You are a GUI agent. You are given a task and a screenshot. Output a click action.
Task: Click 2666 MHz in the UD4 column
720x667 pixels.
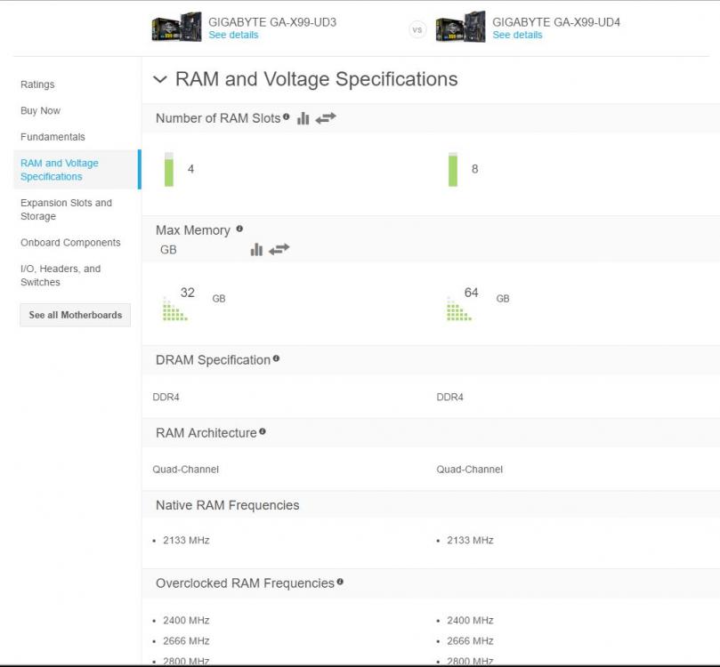[470, 641]
